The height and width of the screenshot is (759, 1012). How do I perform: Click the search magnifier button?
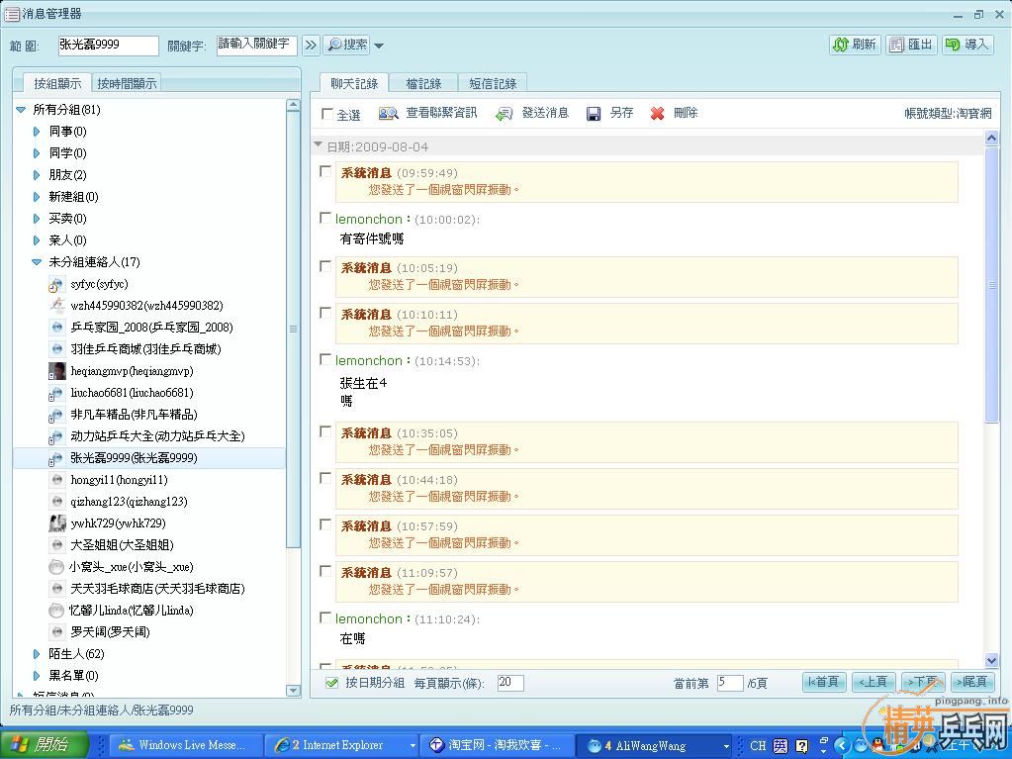pos(346,45)
